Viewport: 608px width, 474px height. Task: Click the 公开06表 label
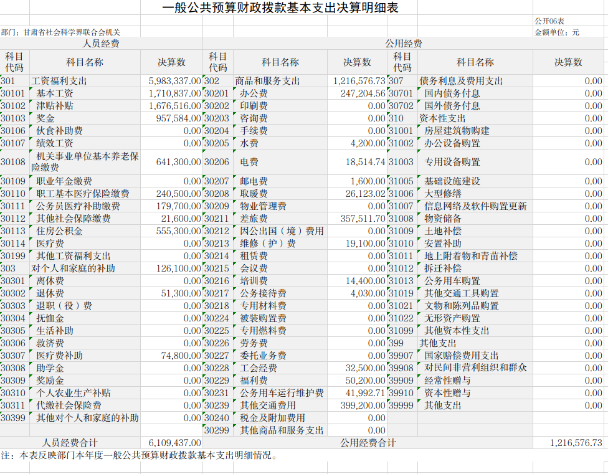[x=549, y=21]
